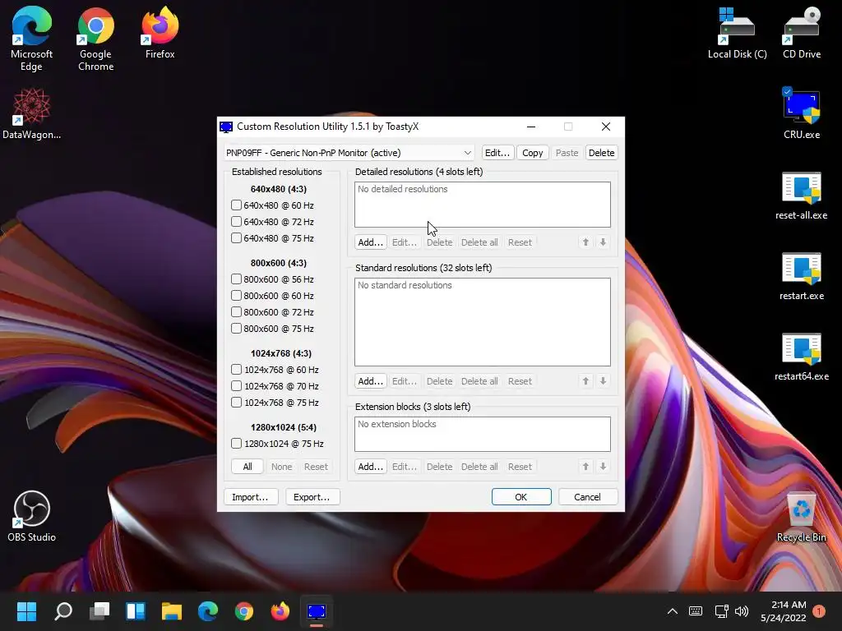
Task: Select the restart.exe desktop icon
Action: [802, 276]
